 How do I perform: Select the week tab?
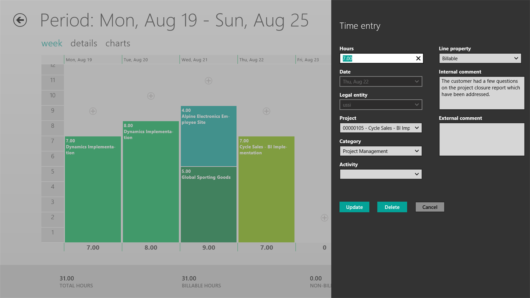point(52,43)
